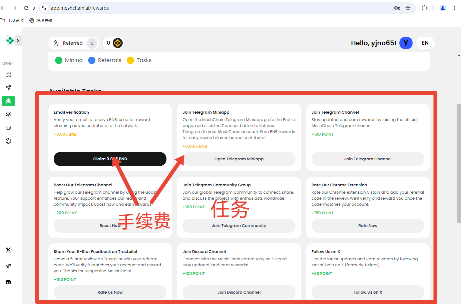Screen dimensions: 461x304
Task: Open the 电商资源 bookmark folder
Action: tap(12, 20)
